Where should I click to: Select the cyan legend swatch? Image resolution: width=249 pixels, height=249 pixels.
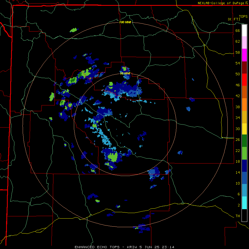(x=244, y=203)
